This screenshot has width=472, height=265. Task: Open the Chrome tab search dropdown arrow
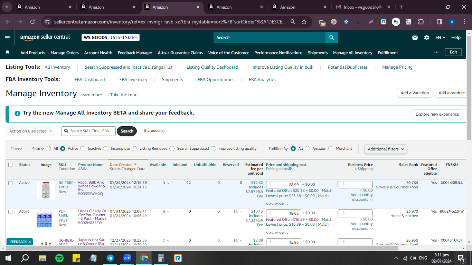(x=7, y=7)
